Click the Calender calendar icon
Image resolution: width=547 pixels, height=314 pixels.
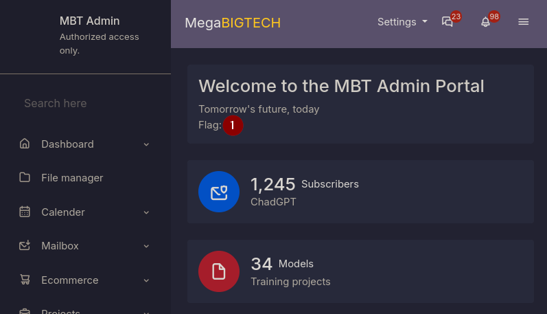pyautogui.click(x=25, y=212)
